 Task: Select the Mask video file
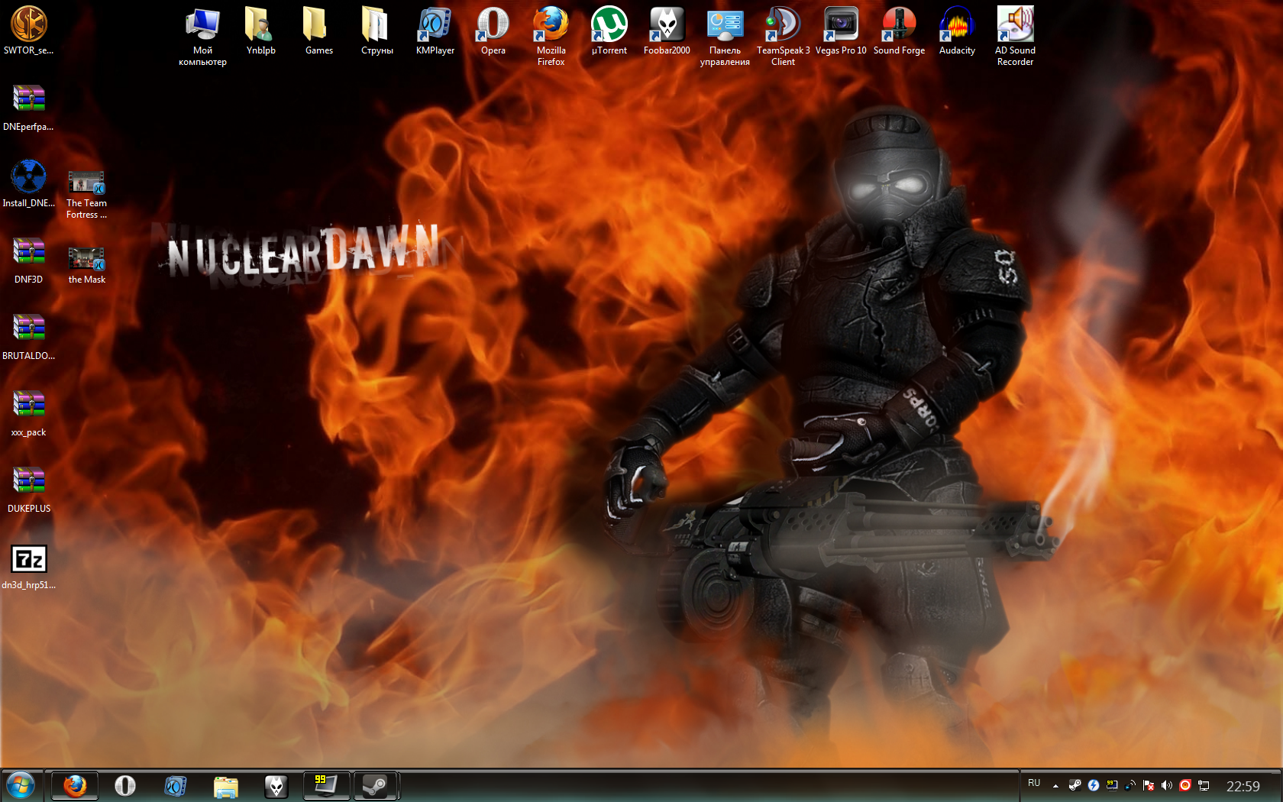87,265
